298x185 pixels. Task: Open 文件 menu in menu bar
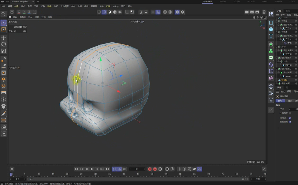pos(3,6)
